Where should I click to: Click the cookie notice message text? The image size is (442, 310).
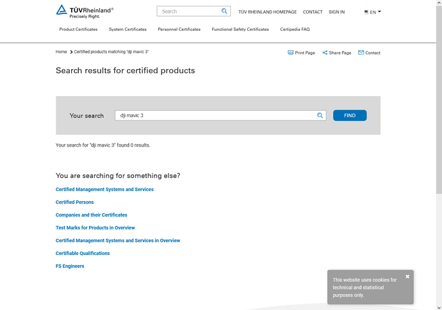[364, 288]
